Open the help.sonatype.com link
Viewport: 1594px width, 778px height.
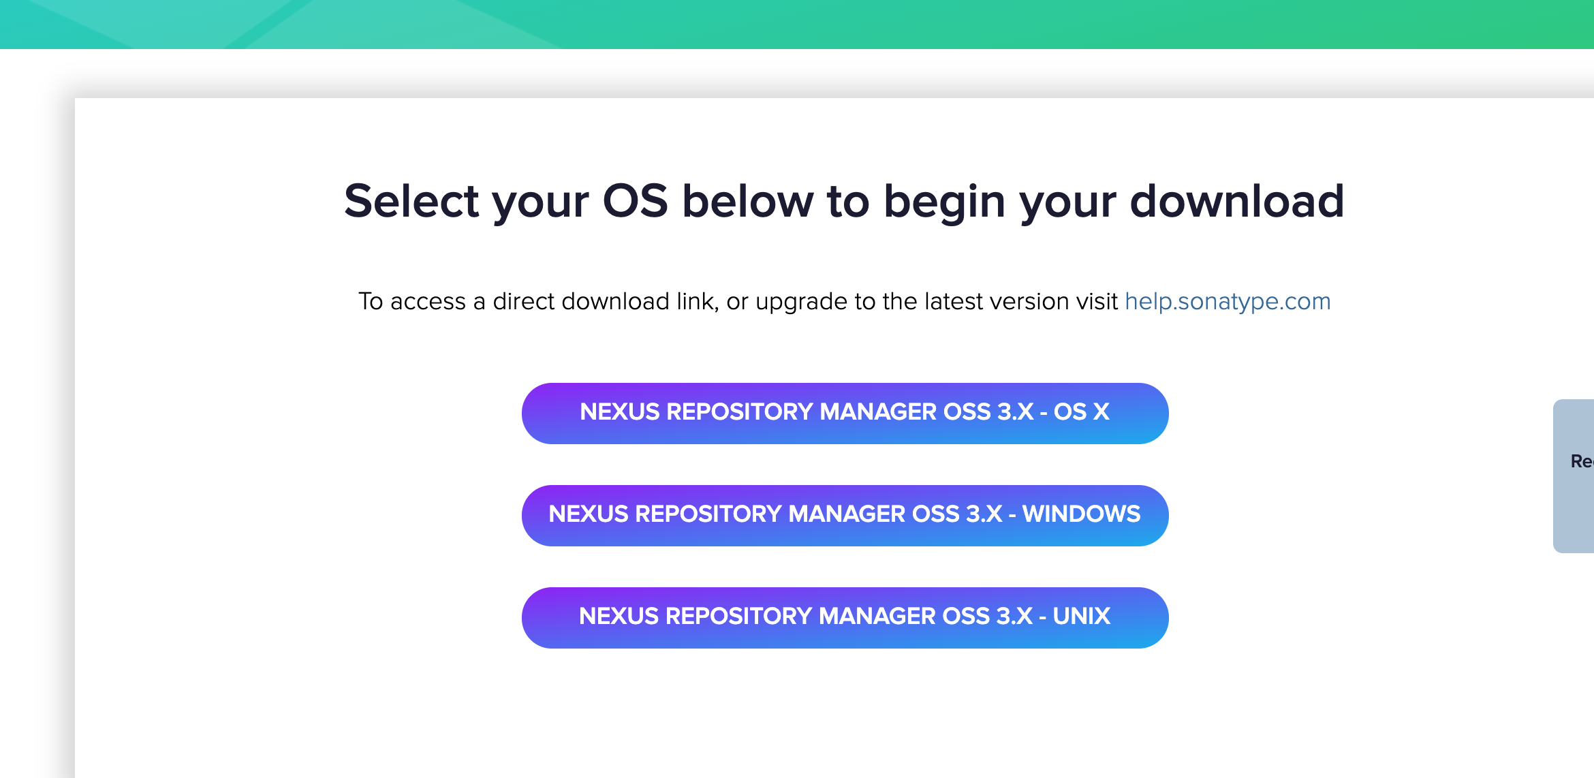[1228, 301]
